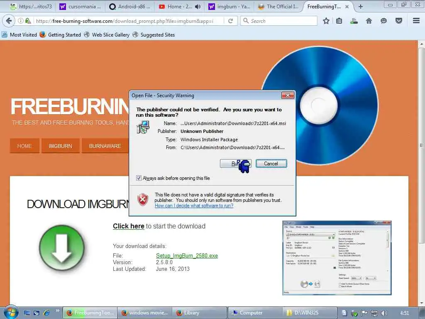Click the Run button in security warning
Viewport: 425px width, 319px height.
click(x=236, y=164)
